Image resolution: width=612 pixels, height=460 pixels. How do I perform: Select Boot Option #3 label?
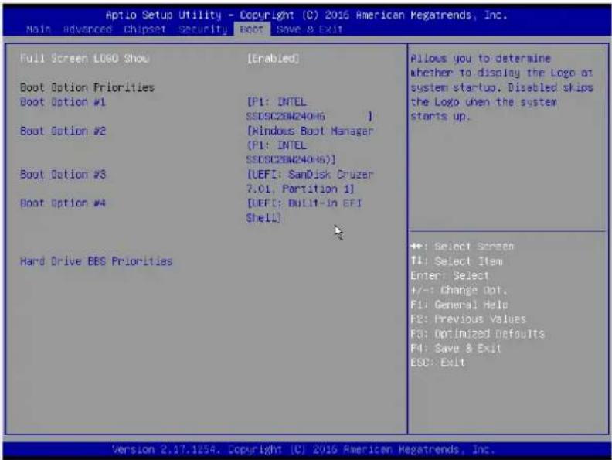point(63,174)
